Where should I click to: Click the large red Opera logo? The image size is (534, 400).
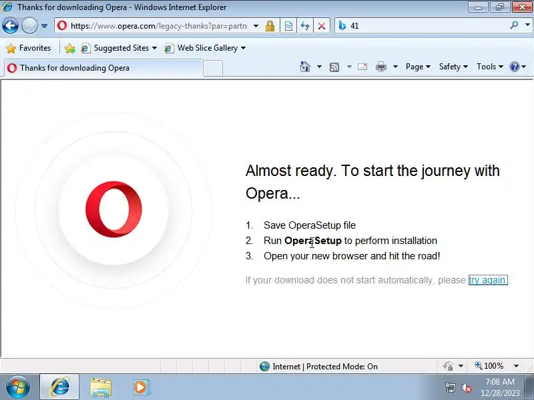tap(113, 209)
